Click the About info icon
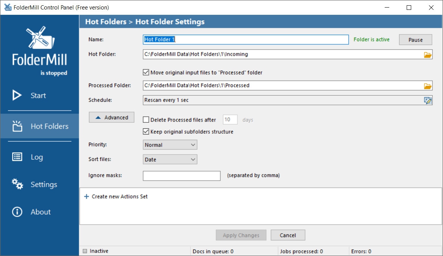 (17, 212)
